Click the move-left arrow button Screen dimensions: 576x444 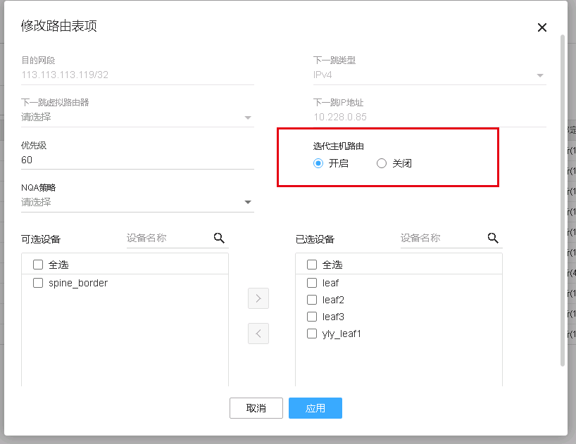258,334
